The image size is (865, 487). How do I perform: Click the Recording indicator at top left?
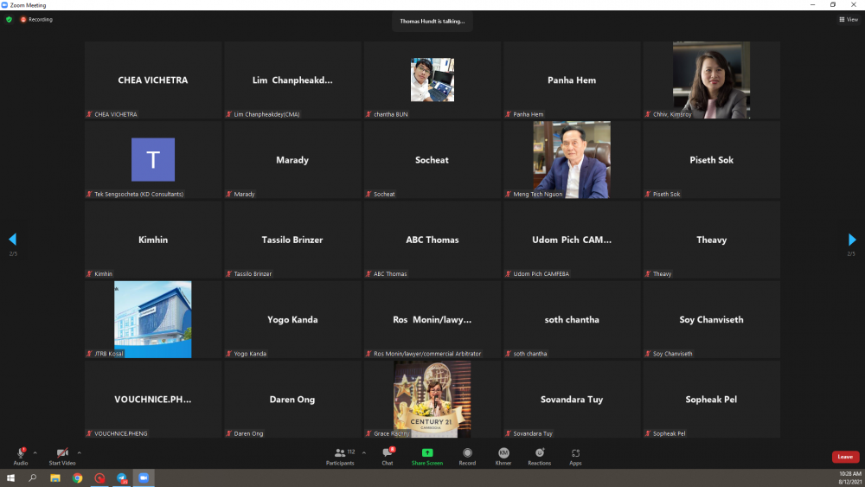(x=36, y=19)
